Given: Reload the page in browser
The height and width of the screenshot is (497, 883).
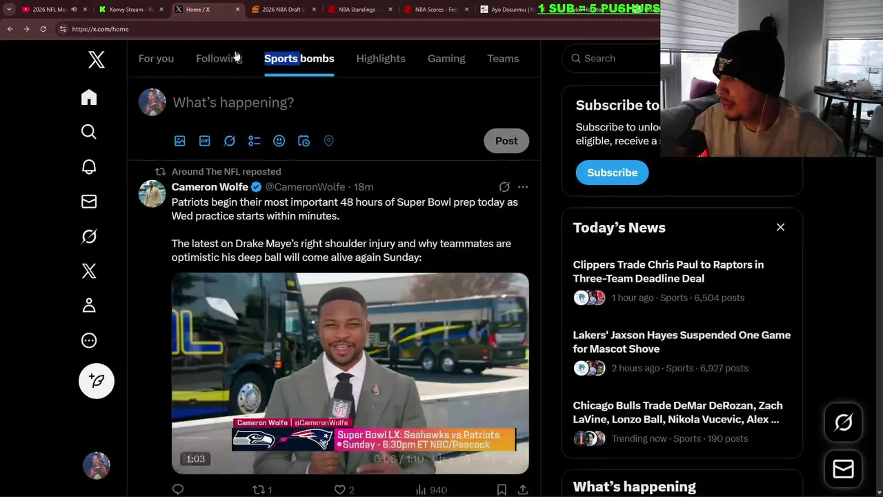Looking at the screenshot, I should tap(43, 29).
